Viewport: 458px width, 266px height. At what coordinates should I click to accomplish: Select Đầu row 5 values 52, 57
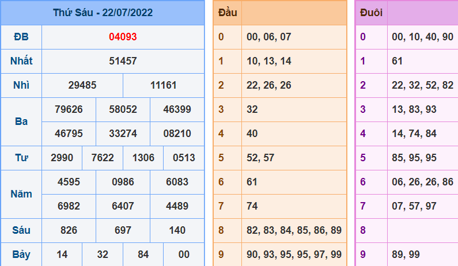260,158
